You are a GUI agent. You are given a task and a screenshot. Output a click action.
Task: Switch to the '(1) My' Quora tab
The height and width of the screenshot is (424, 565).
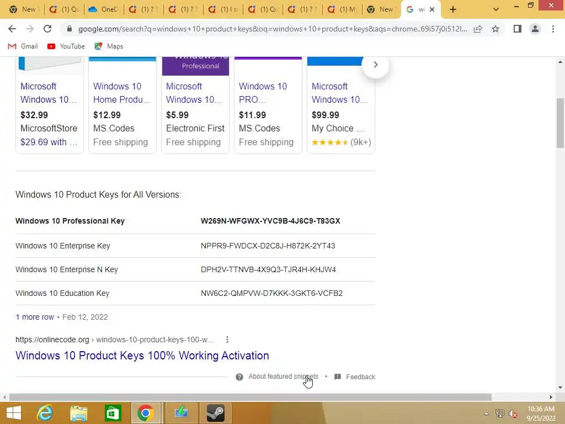342,9
